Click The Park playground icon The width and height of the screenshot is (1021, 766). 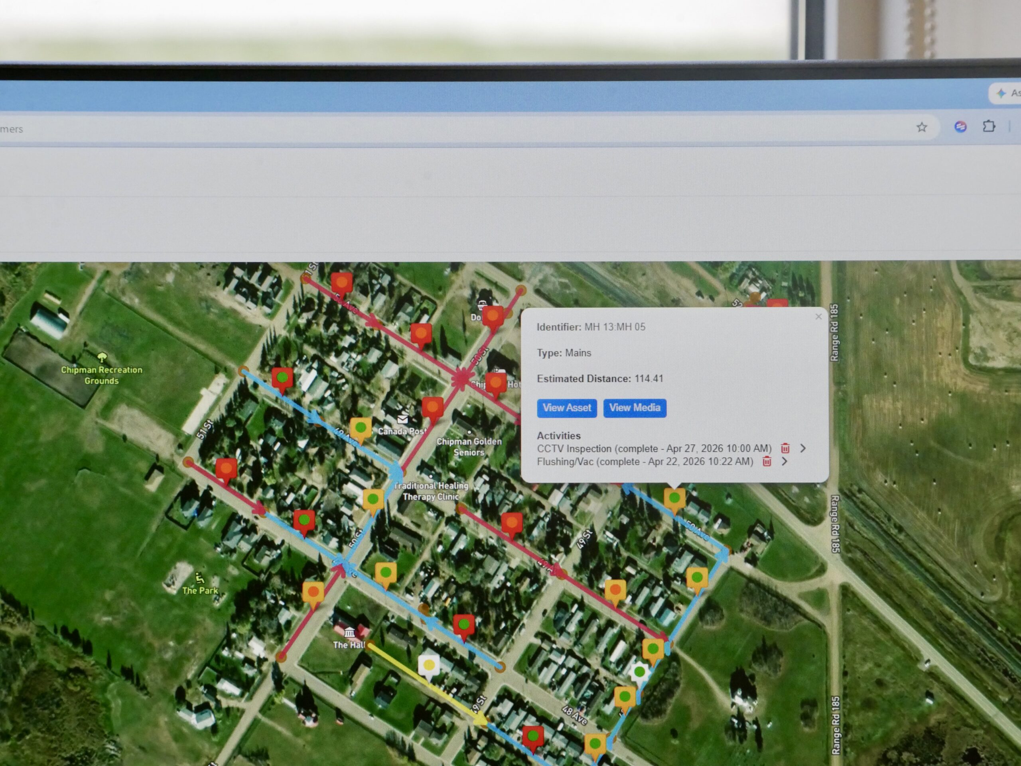(199, 578)
